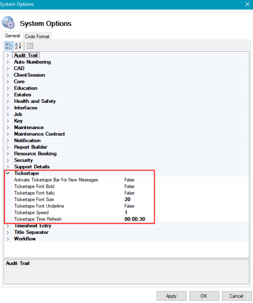The width and height of the screenshot is (253, 303).
Task: Cancel the System Options dialog
Action: click(x=237, y=296)
